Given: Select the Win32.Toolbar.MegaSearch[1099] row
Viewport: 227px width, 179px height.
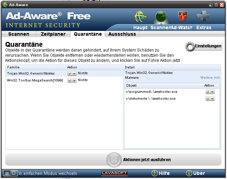Looking at the screenshot, I should 64,80.
